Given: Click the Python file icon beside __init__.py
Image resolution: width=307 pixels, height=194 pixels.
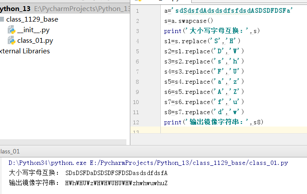Looking at the screenshot, I should click(x=11, y=30).
